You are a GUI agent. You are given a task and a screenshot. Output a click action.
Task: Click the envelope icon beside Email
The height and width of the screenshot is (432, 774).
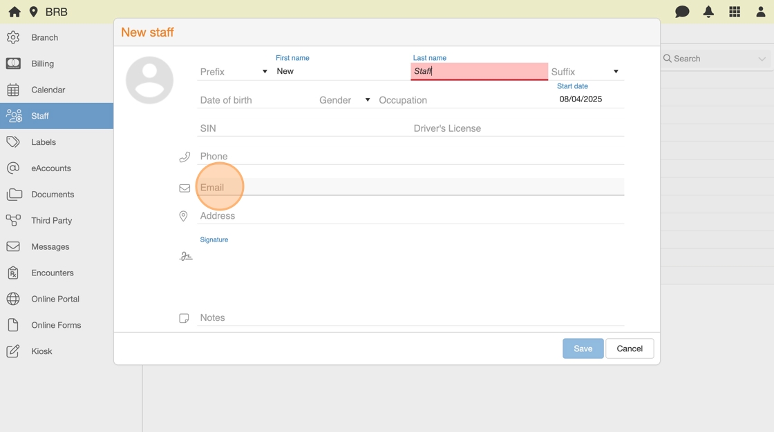[185, 188]
